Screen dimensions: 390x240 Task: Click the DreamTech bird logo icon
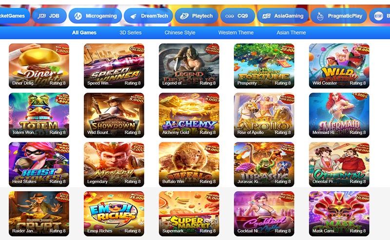tap(133, 16)
